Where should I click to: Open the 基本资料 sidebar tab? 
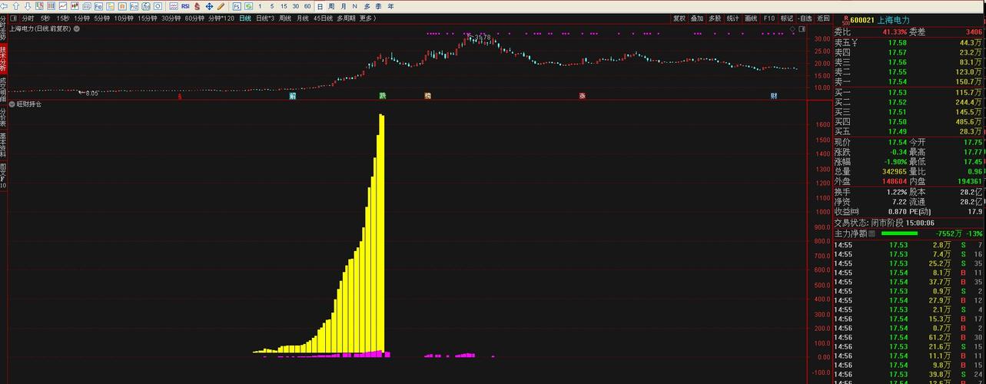3,144
